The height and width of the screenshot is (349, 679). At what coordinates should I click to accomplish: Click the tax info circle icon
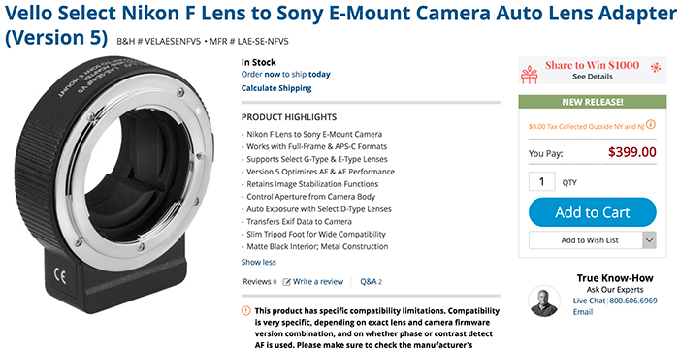pos(651,125)
